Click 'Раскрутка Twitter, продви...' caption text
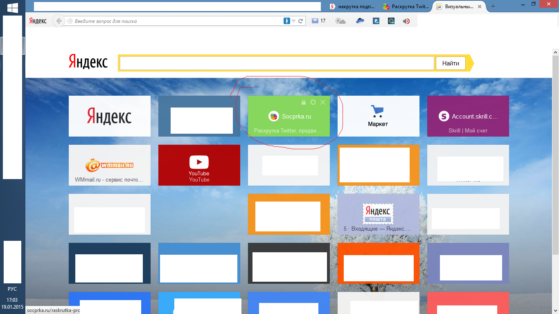This screenshot has width=559, height=314. [287, 131]
